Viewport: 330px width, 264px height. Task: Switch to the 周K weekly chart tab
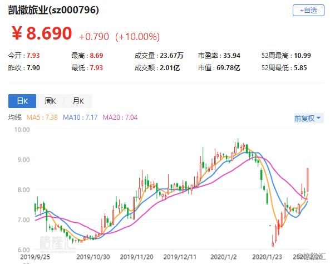tap(50, 101)
